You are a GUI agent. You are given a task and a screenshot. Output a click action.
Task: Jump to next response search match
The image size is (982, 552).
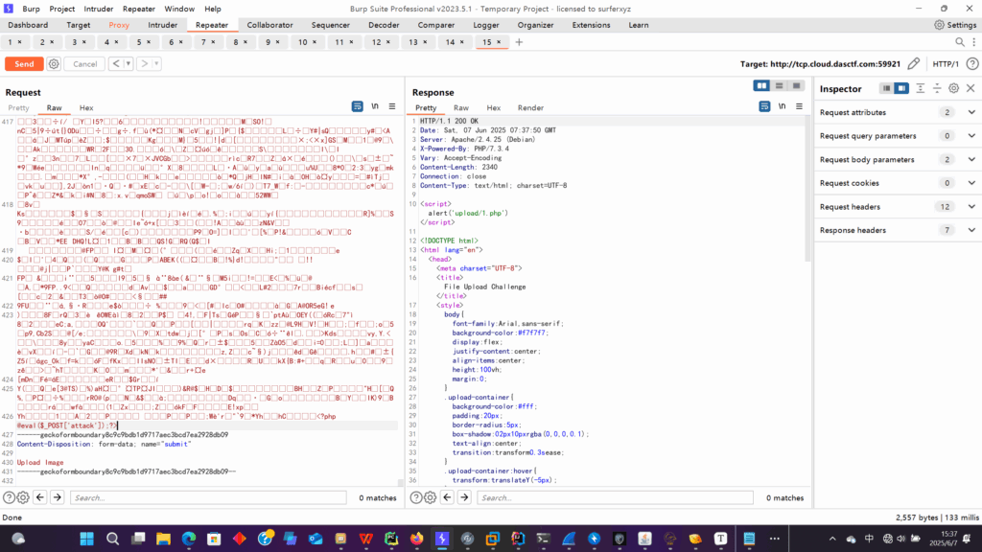pyautogui.click(x=464, y=497)
